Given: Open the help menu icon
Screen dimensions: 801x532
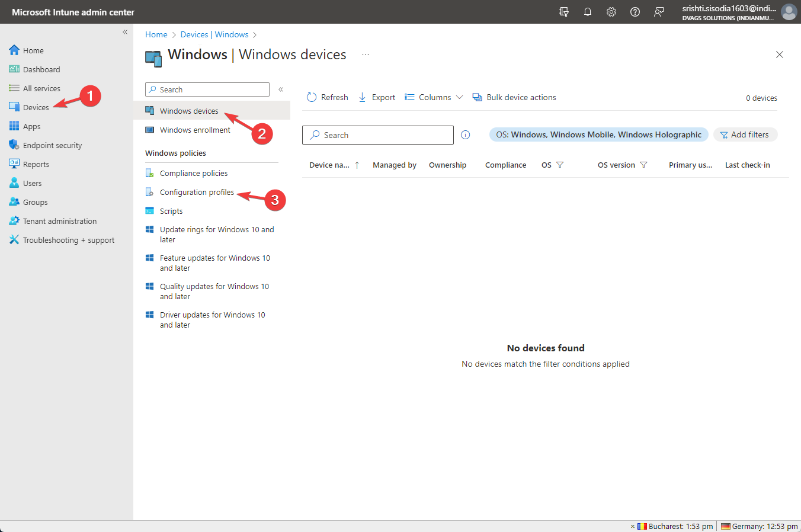Looking at the screenshot, I should coord(635,12).
